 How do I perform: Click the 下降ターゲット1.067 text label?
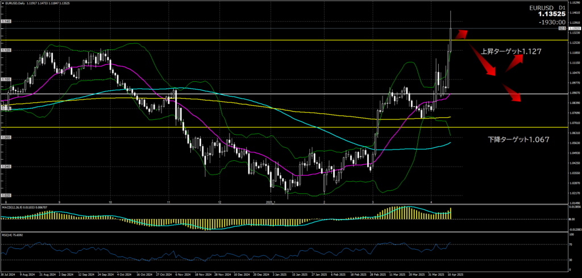(x=518, y=139)
